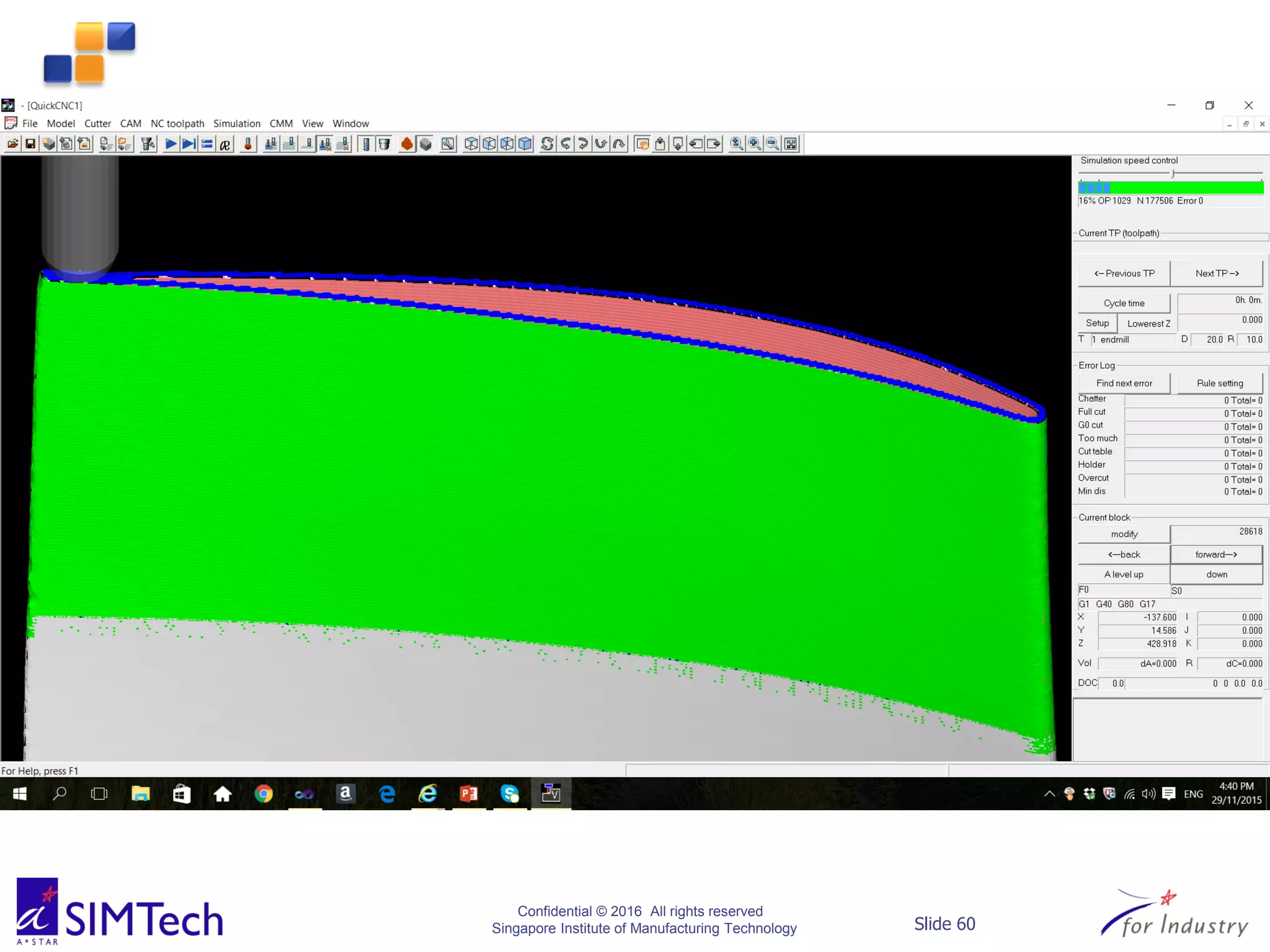Viewport: 1270px width, 952px height.
Task: Click the zoom in magnifier icon
Action: pyautogui.click(x=755, y=144)
